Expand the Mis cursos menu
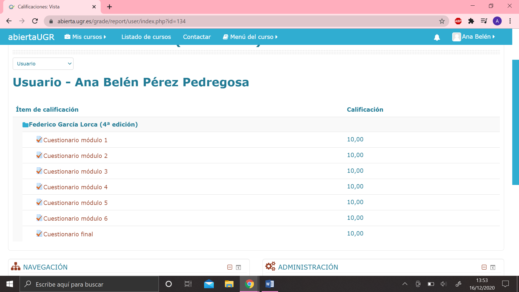519x292 pixels. pos(85,37)
